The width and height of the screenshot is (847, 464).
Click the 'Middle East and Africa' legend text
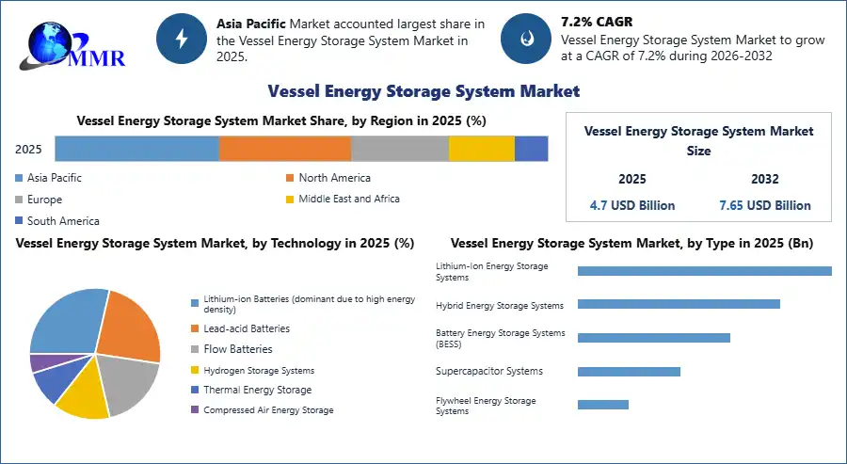pos(349,199)
